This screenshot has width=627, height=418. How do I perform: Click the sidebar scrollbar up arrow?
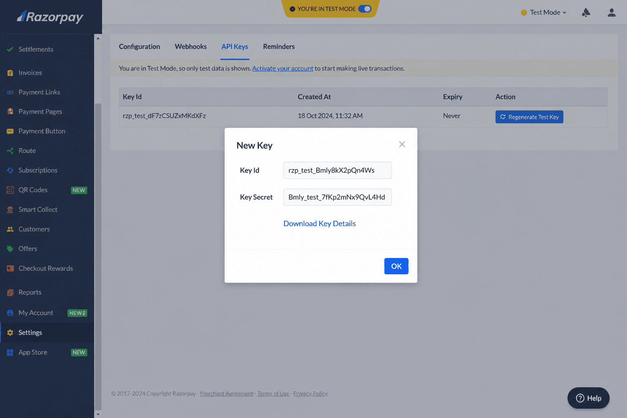pos(98,38)
